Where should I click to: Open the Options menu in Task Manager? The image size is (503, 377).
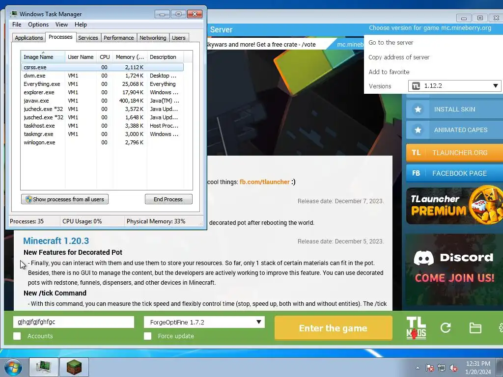coord(38,25)
